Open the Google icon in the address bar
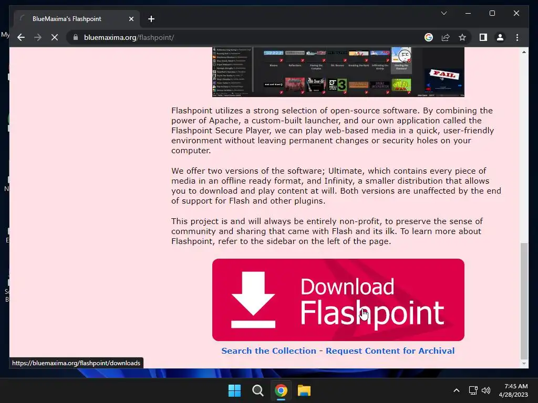The width and height of the screenshot is (538, 403). (429, 37)
